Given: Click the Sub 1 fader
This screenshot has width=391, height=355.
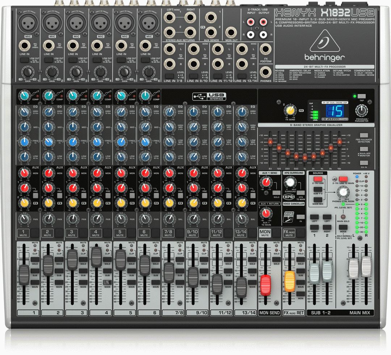Looking at the screenshot, I should tap(315, 273).
